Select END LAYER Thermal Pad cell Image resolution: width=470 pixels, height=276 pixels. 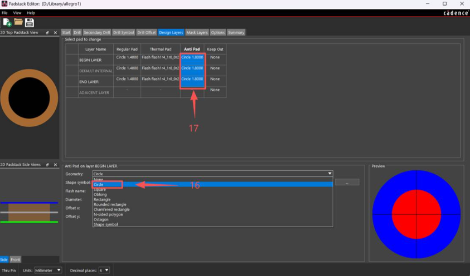click(161, 81)
